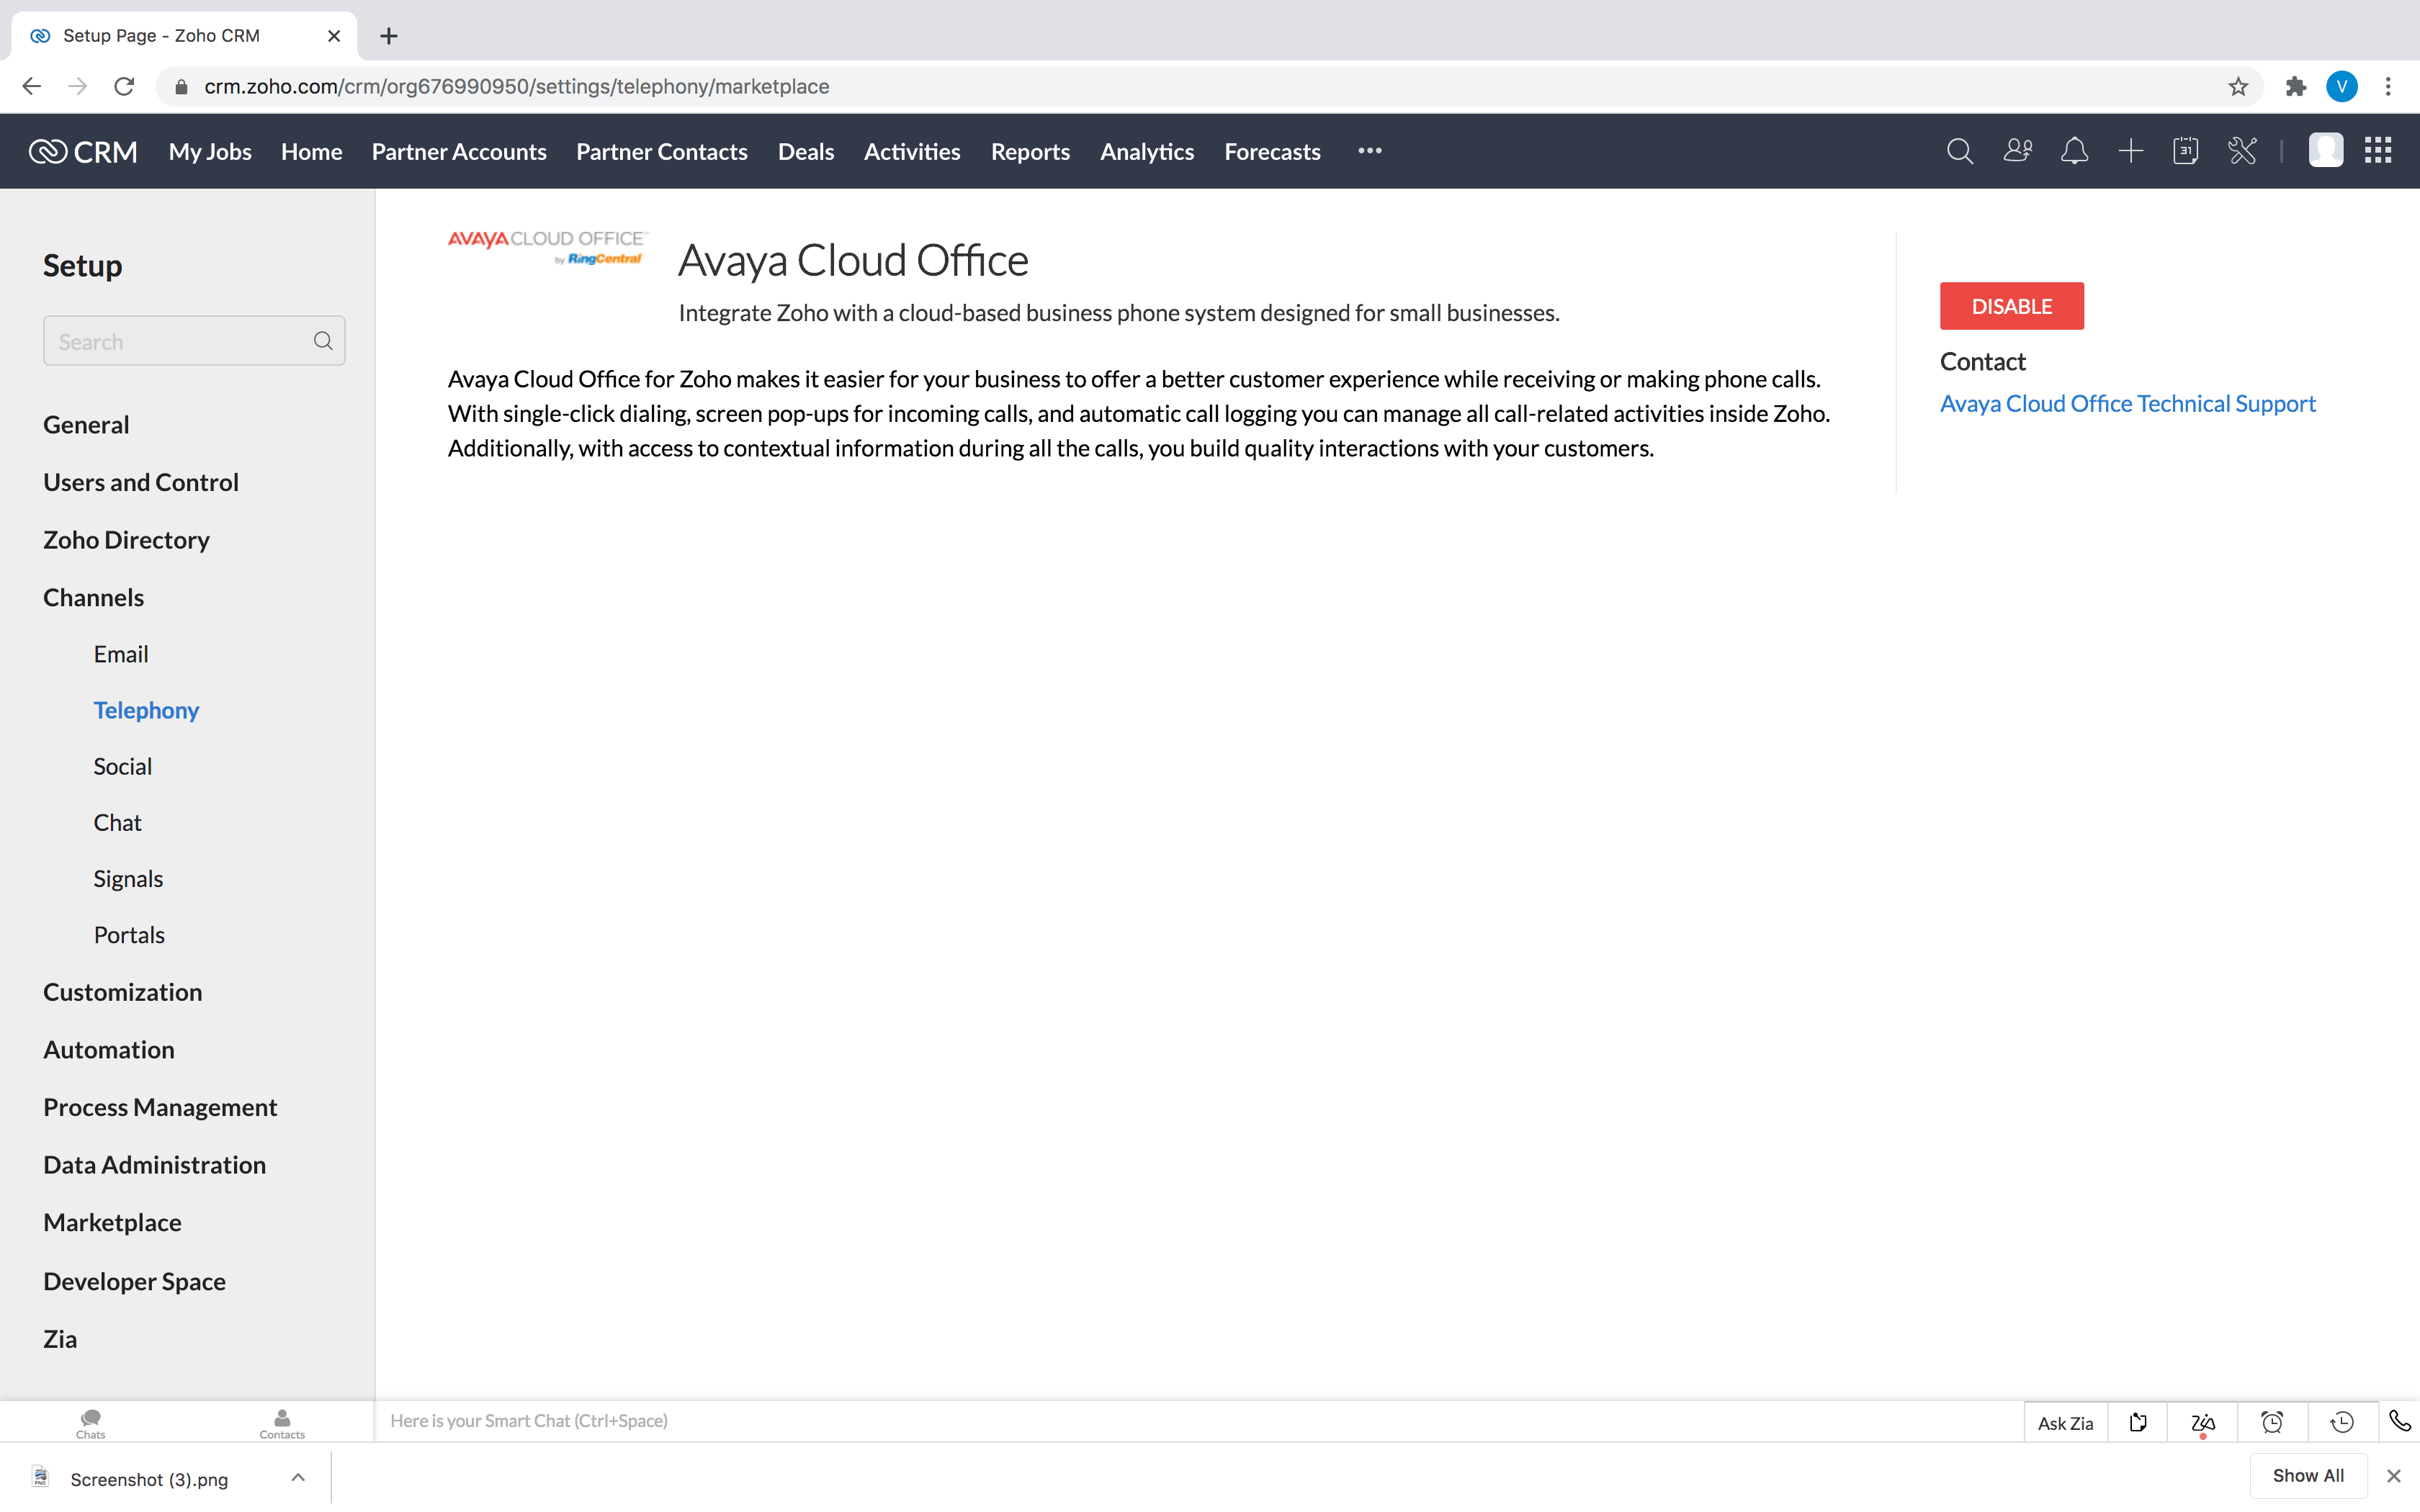The image size is (2420, 1512).
Task: Open the Forecasts tab
Action: coord(1272,151)
